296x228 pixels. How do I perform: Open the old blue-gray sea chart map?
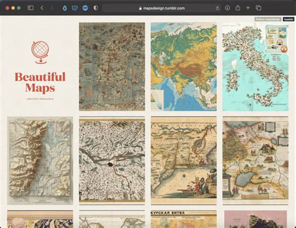point(112,67)
